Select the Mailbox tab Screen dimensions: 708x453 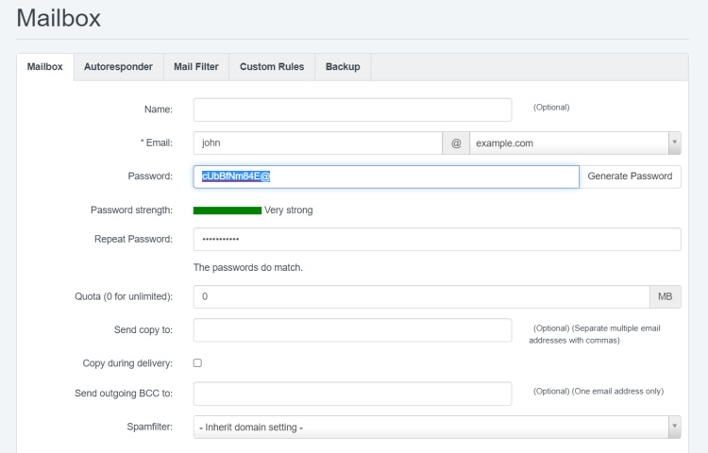pyautogui.click(x=45, y=67)
